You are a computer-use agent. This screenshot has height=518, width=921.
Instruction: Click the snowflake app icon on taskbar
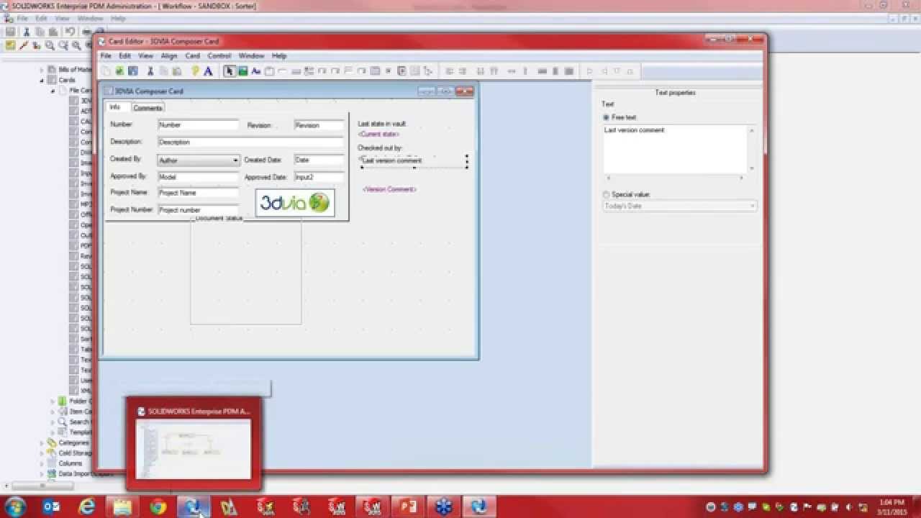pos(443,506)
